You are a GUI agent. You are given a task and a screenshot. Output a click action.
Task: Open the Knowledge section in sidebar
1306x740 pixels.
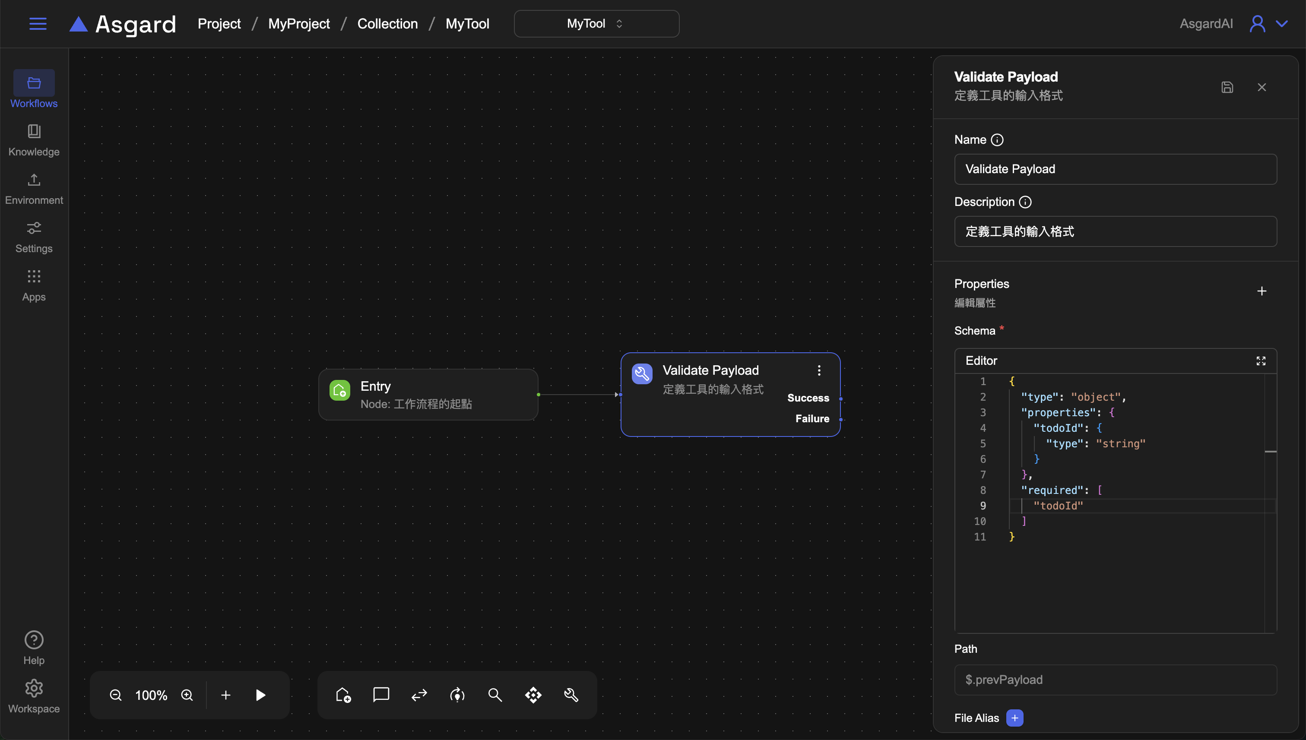point(34,140)
